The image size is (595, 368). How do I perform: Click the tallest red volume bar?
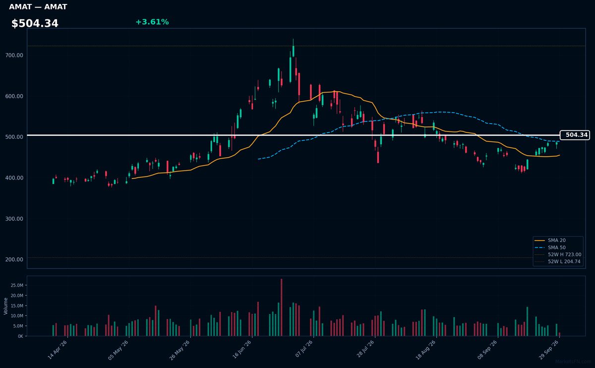tap(282, 307)
